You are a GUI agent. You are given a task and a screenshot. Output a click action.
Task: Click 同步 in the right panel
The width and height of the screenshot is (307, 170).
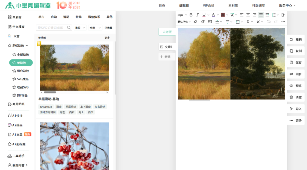point(296,74)
